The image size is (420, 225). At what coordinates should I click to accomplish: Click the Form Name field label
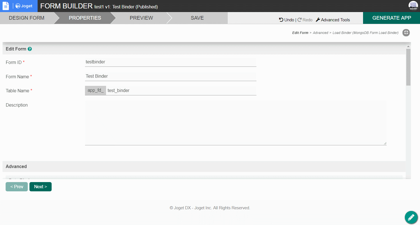17,77
